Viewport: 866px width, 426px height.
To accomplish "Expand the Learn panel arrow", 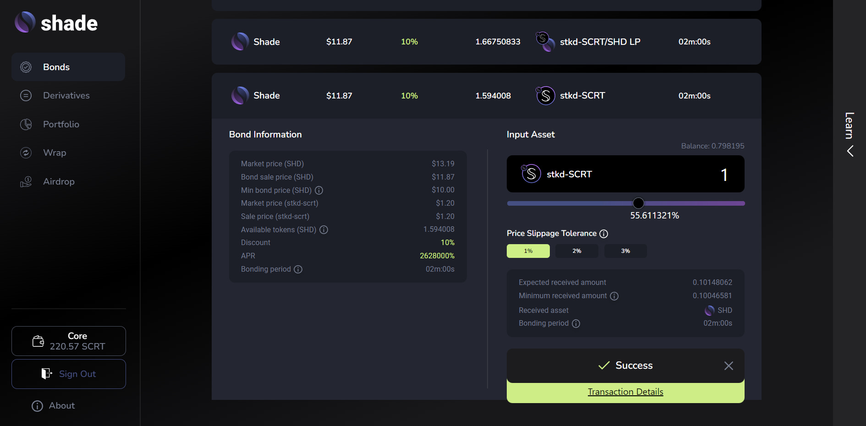I will [850, 151].
